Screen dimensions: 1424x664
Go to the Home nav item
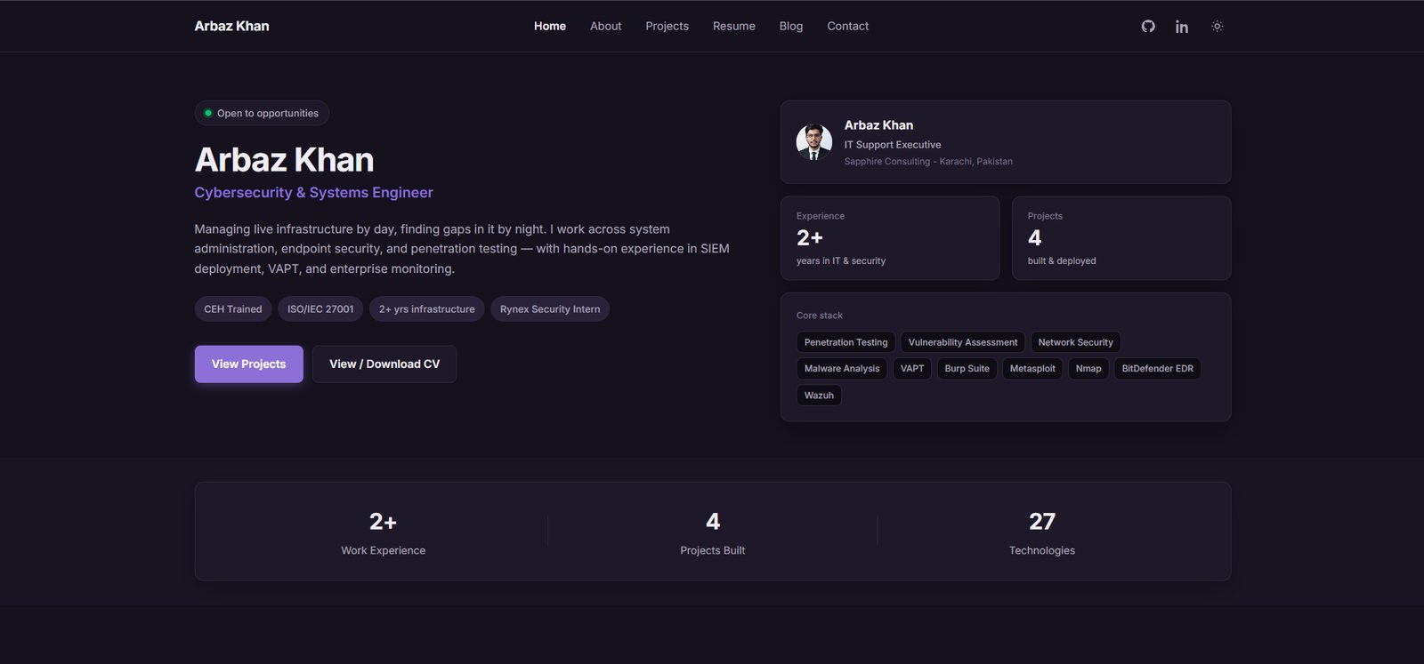pos(550,26)
